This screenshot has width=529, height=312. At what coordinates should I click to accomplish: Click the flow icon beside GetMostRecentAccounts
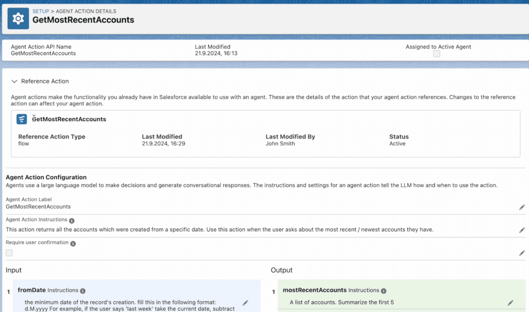[x=22, y=119]
